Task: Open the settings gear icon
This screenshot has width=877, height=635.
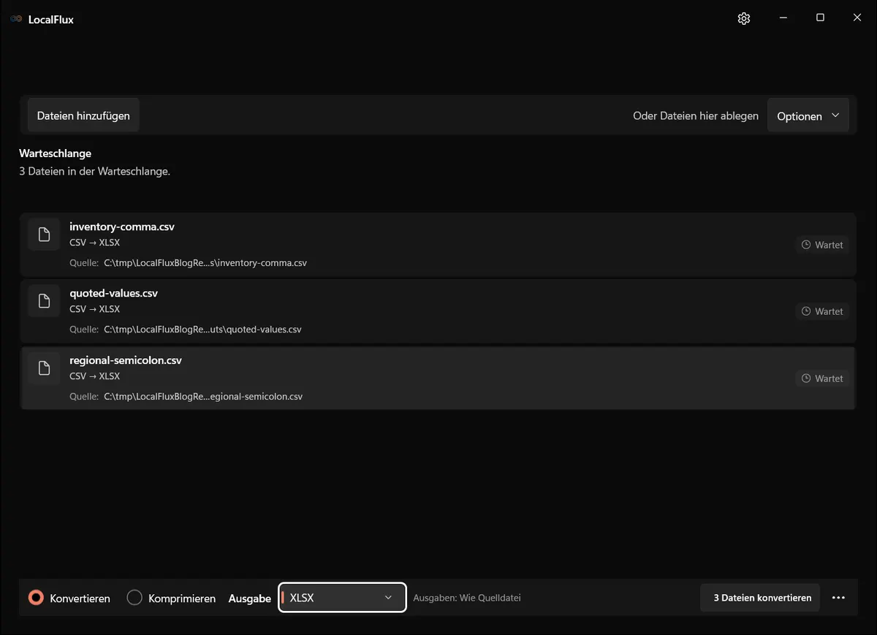Action: click(744, 18)
